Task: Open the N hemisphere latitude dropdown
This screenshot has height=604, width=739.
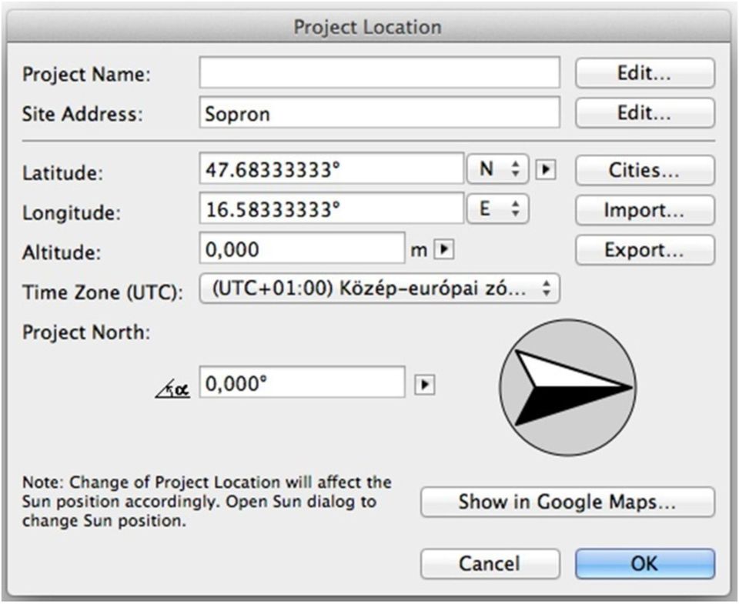Action: pyautogui.click(x=497, y=170)
